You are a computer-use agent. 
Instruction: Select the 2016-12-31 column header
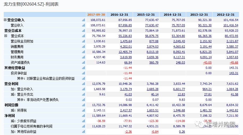[x=119, y=15]
